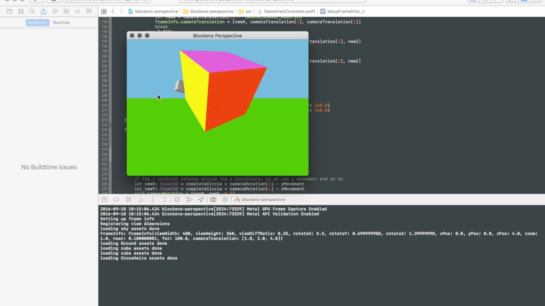The image size is (545, 306).
Task: Open the related items grid menu
Action: click(x=104, y=11)
